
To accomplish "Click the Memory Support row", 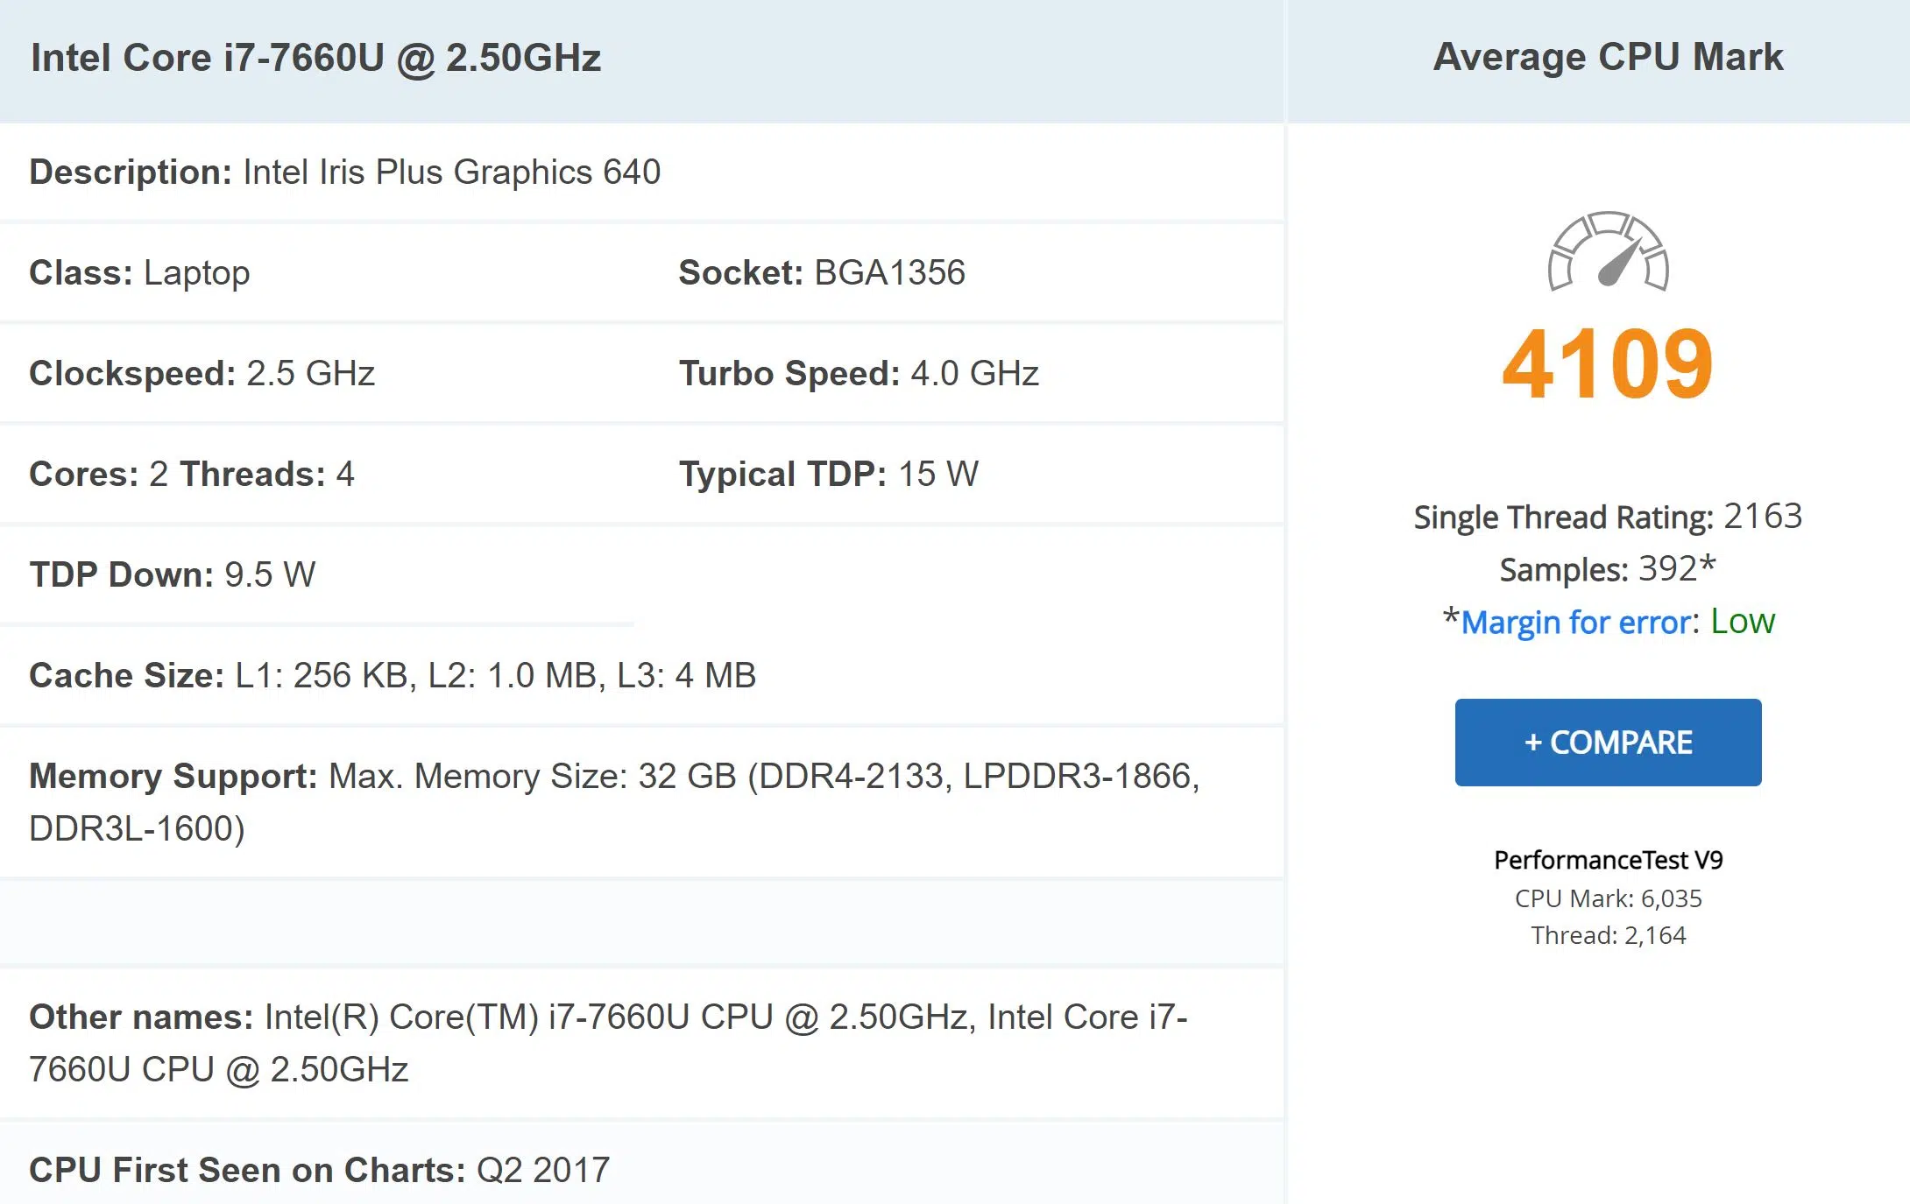I will point(613,801).
